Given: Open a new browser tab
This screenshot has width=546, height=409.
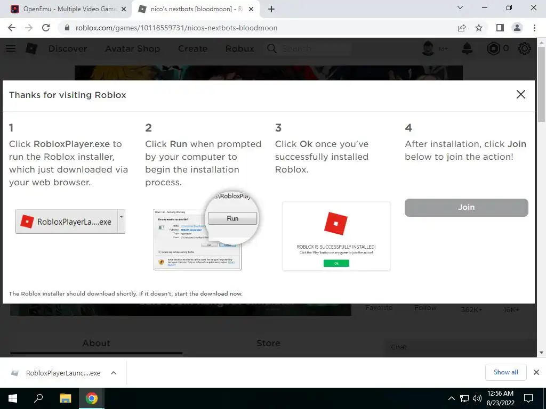Looking at the screenshot, I should pyautogui.click(x=271, y=9).
